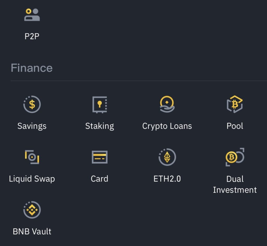This screenshot has width=267, height=246.
Task: Open the Staking safe icon
Action: [100, 104]
